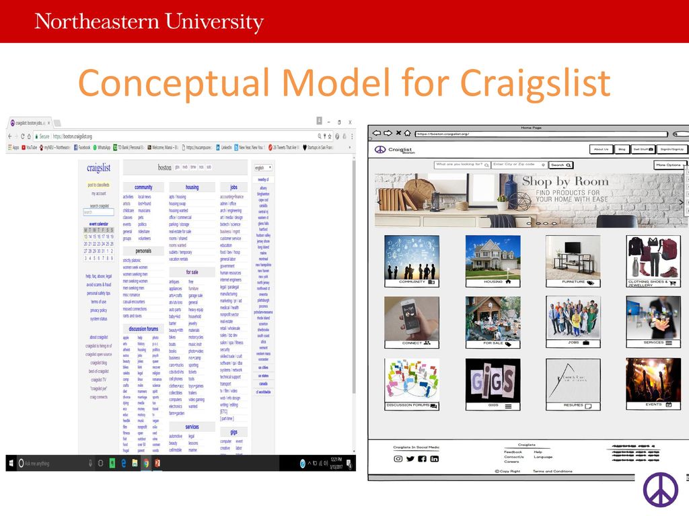Open the FURNITURE category thumbnail in the mockup

pyautogui.click(x=573, y=261)
